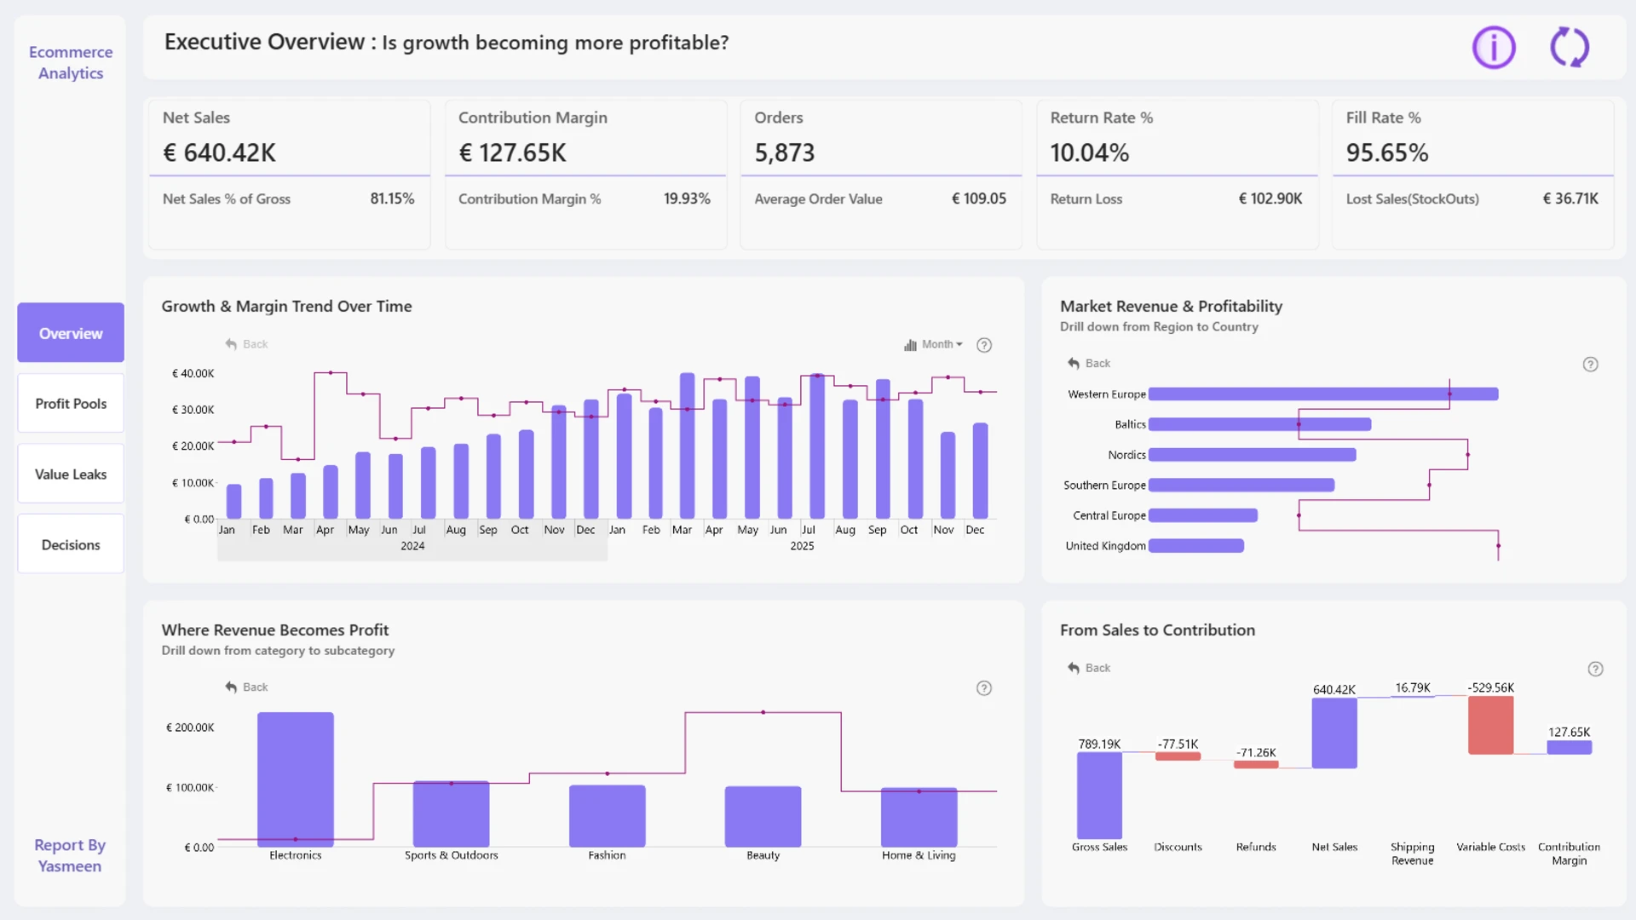
Task: Select the Net Sales waterfall bar
Action: point(1334,733)
